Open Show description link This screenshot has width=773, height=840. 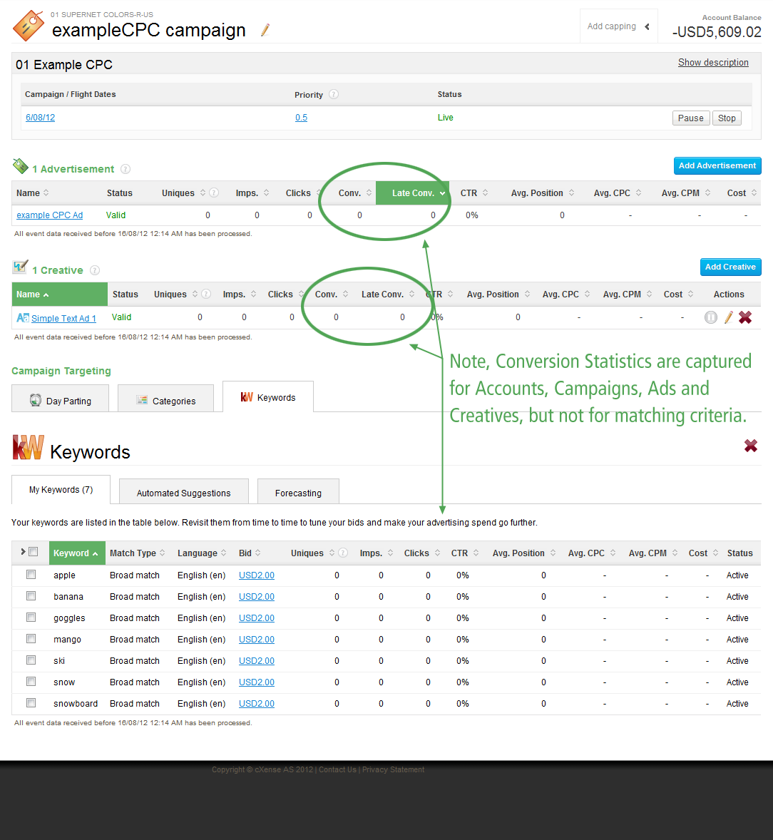tap(713, 63)
